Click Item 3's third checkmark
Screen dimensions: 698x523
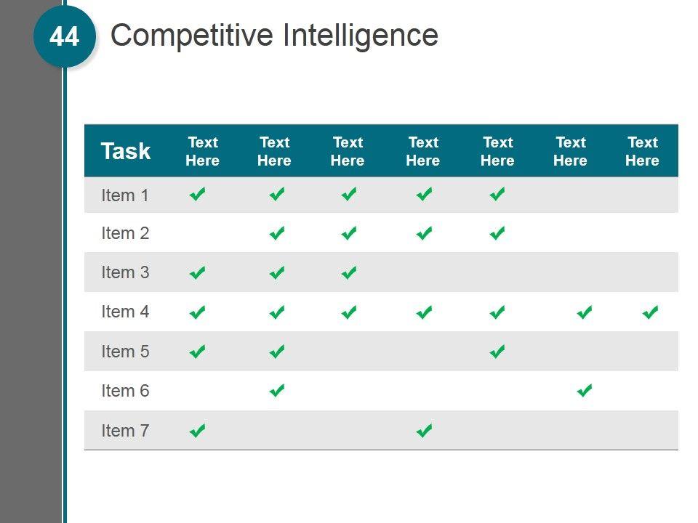[x=349, y=272]
